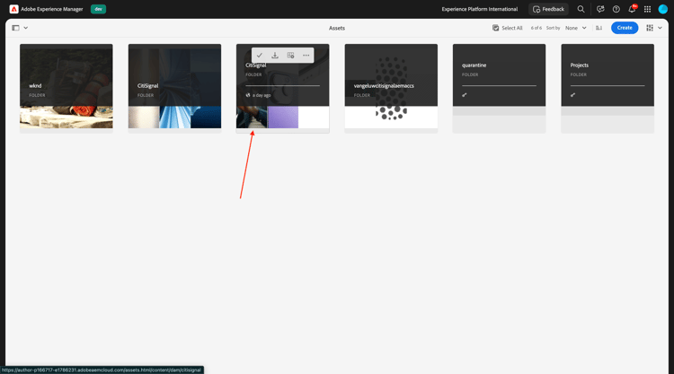Click the add to collection icon on CitiSignal card

[290, 56]
